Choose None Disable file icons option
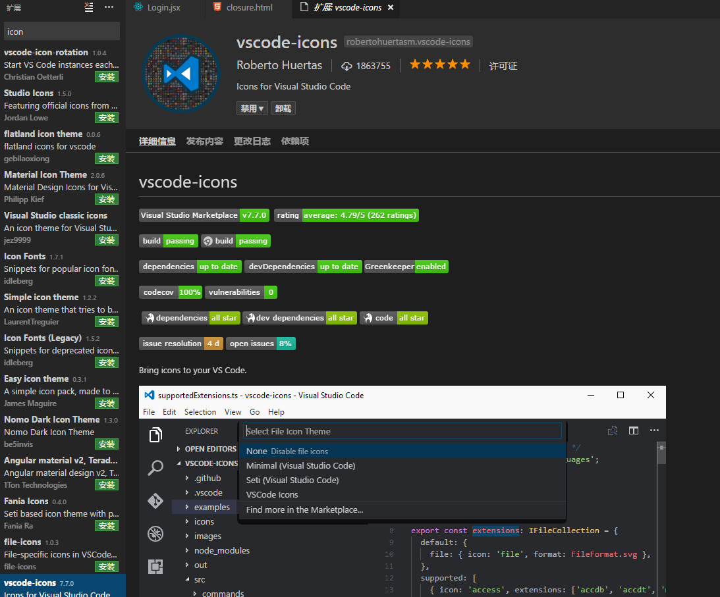Screen dimensions: 720x597 [x=402, y=451]
